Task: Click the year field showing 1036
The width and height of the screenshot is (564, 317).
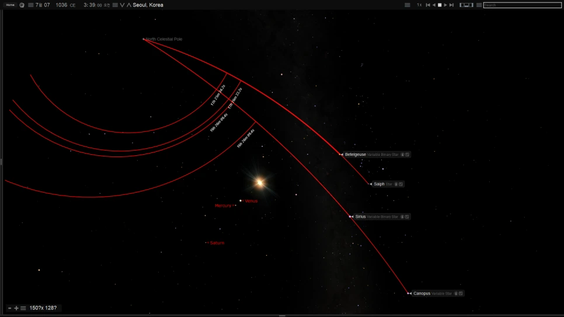Action: click(61, 5)
